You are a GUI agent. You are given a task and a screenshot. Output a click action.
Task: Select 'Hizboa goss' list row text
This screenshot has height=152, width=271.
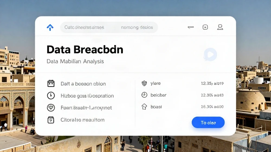(x=87, y=96)
